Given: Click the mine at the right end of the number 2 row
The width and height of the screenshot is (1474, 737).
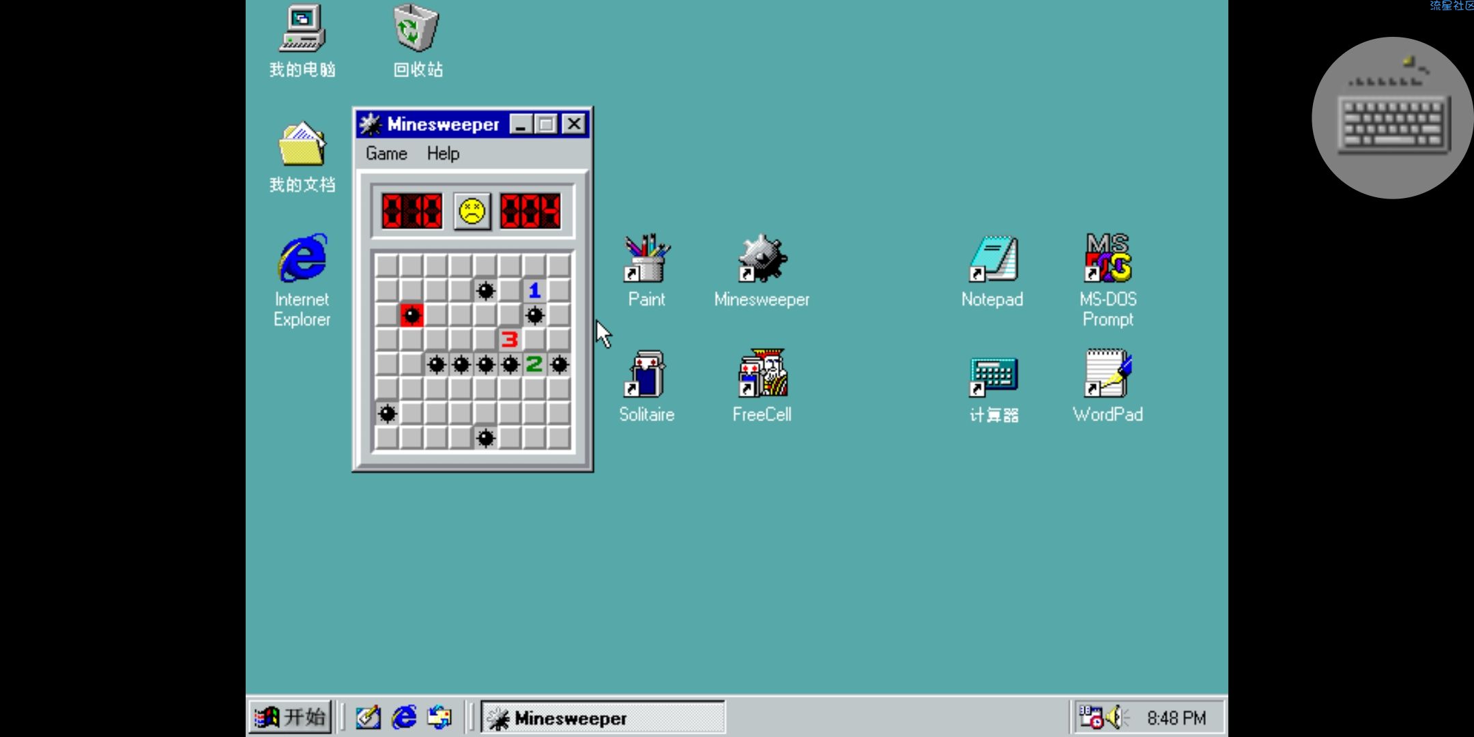Looking at the screenshot, I should 559,364.
